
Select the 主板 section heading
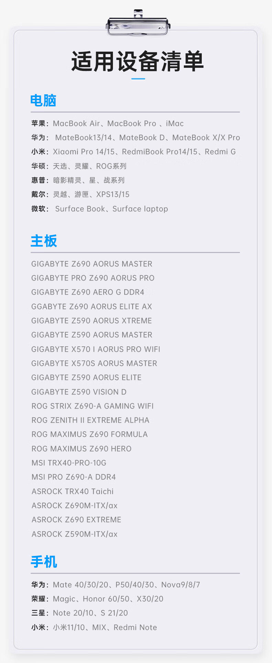click(x=44, y=241)
